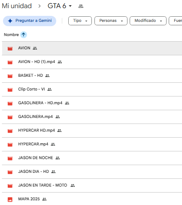Select the file named AVION
This screenshot has width=182, height=205.
pos(92,48)
